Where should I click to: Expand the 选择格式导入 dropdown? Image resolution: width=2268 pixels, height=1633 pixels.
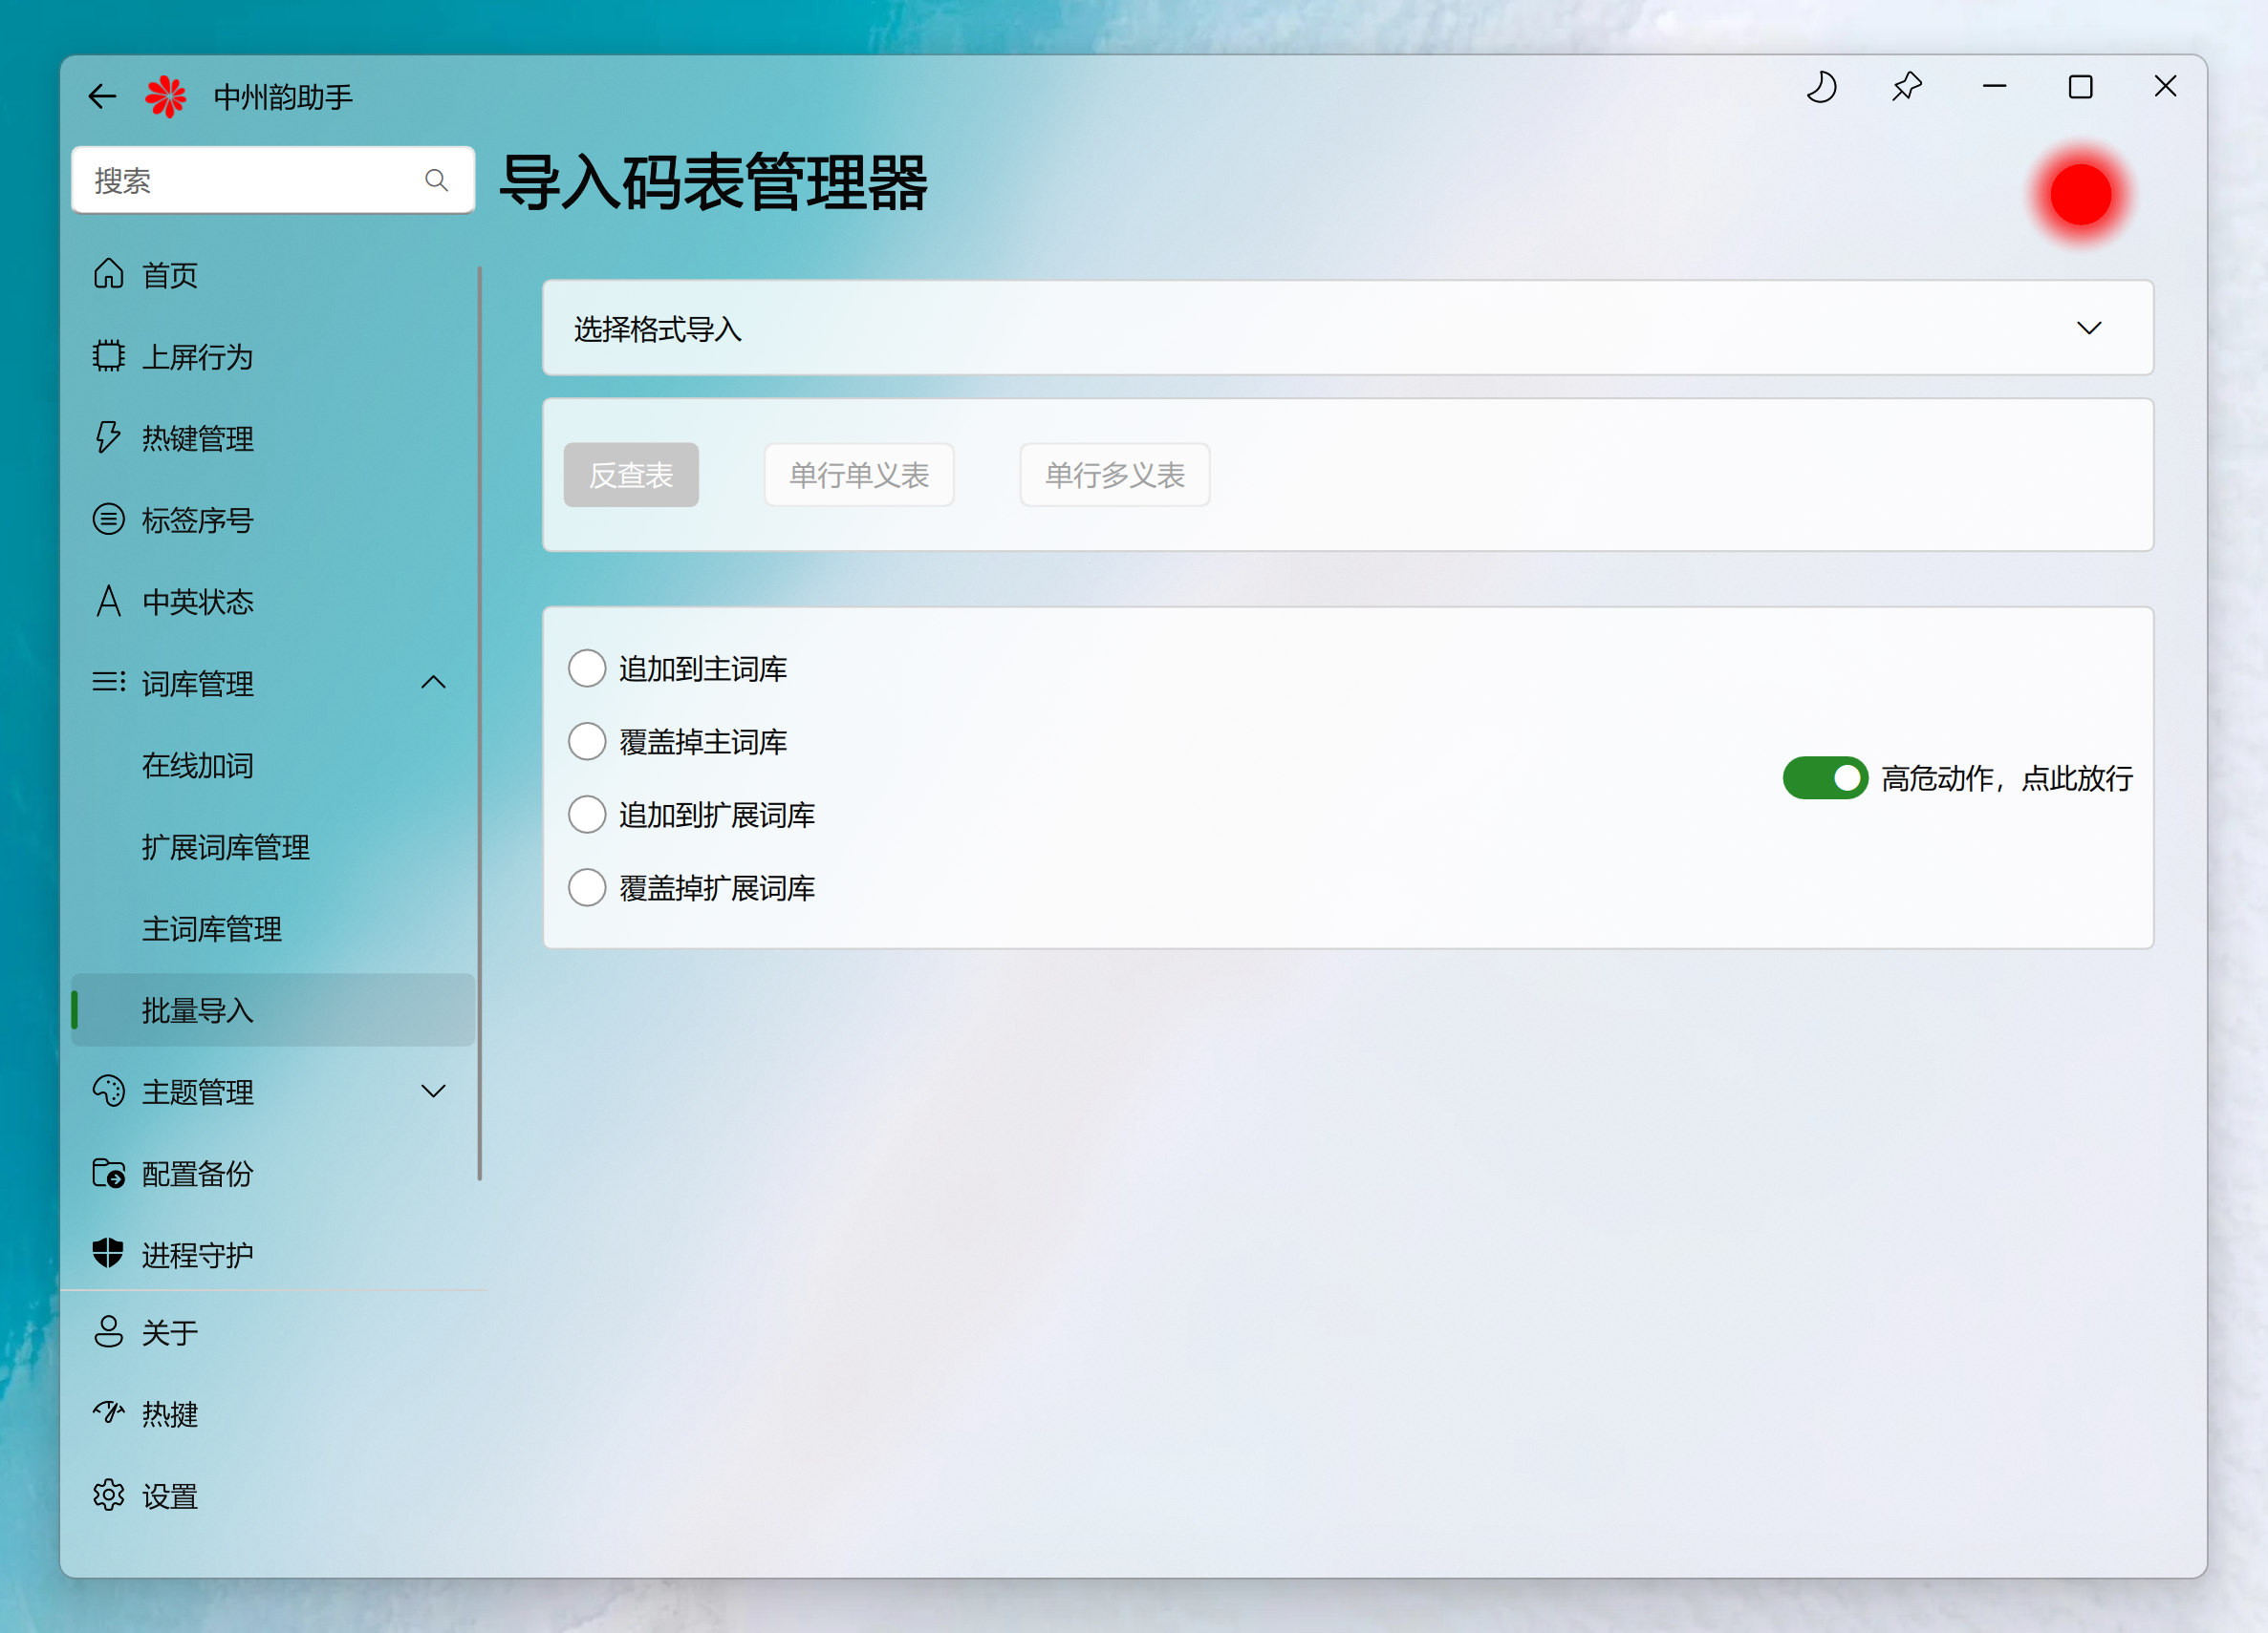(x=2088, y=329)
